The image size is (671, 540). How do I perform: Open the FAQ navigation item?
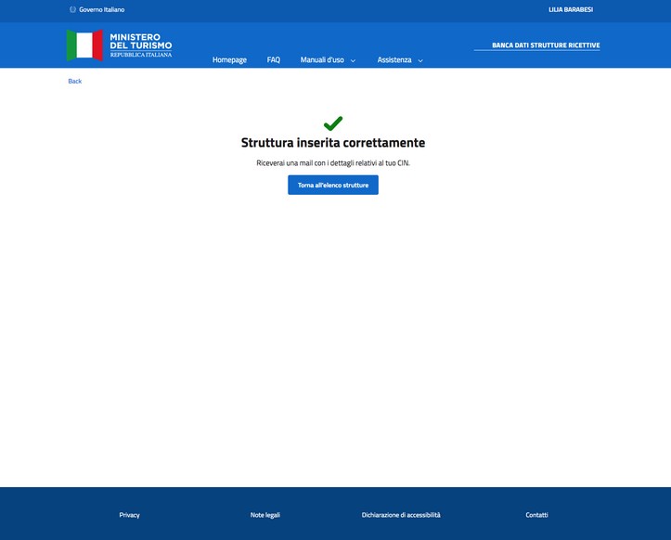273,60
